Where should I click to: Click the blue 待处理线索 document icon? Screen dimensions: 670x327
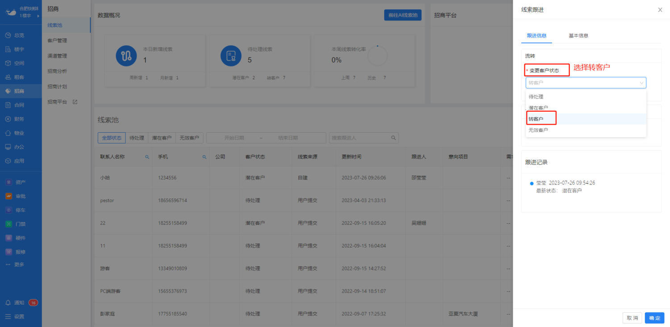pyautogui.click(x=231, y=56)
